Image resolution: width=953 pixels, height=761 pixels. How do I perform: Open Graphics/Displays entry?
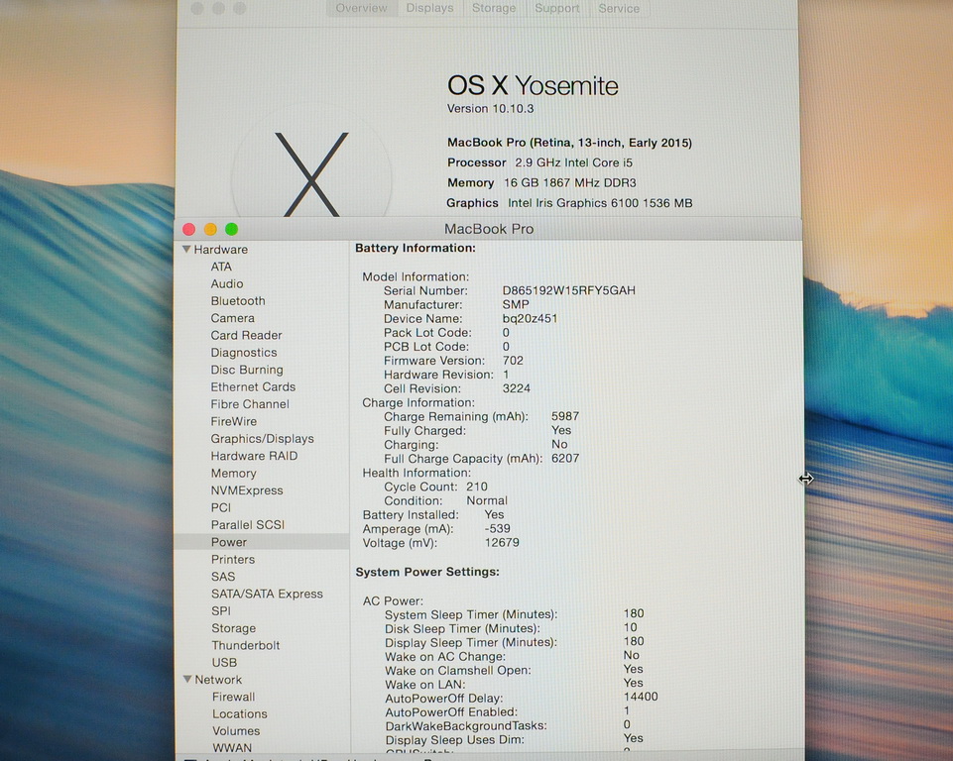(262, 439)
